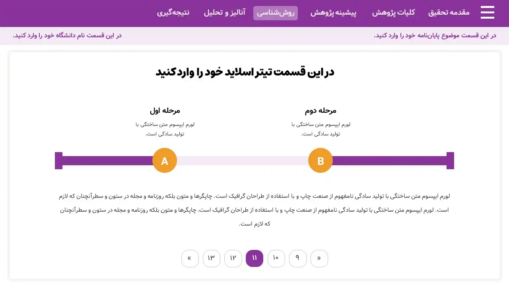Open the مقدمه تحقیق tab

(x=449, y=13)
